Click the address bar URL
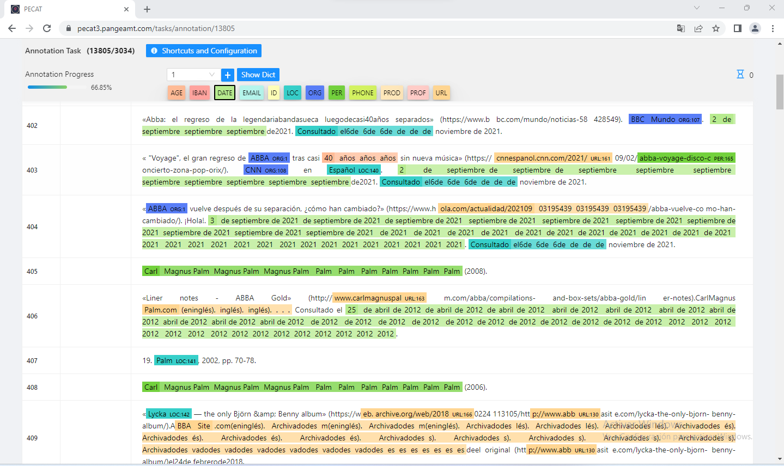 pyautogui.click(x=156, y=28)
